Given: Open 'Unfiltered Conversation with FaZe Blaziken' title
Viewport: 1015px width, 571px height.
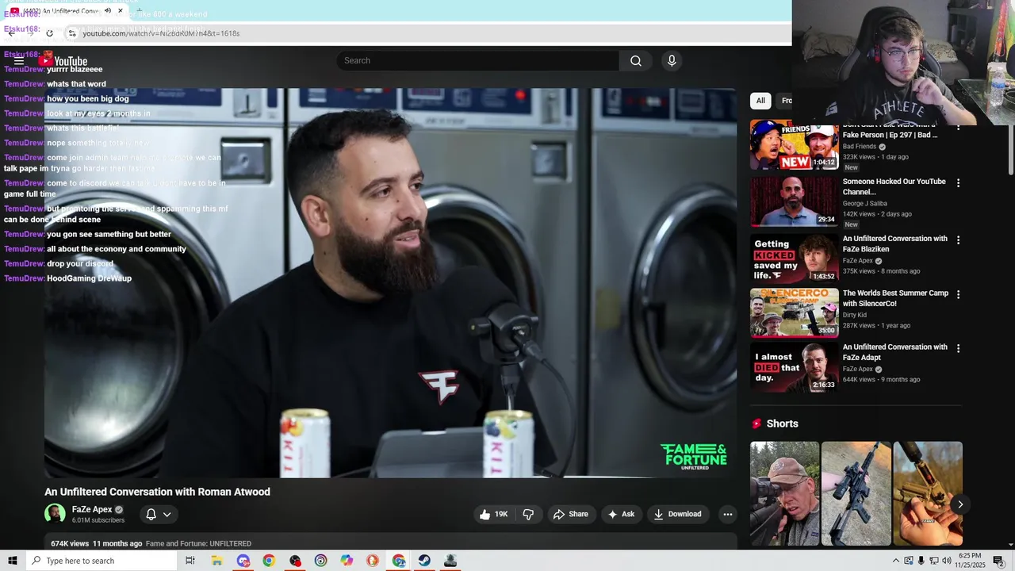Looking at the screenshot, I should pos(894,243).
